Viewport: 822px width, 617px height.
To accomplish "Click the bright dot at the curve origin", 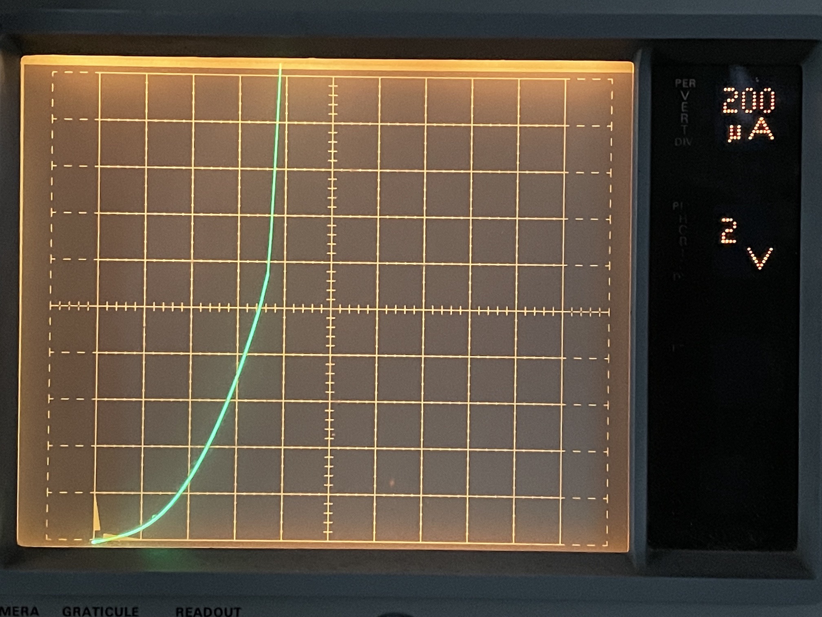I will click(94, 542).
